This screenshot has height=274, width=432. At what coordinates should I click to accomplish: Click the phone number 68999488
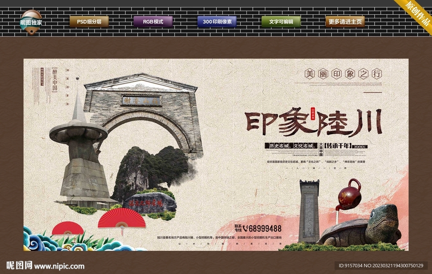265,228
